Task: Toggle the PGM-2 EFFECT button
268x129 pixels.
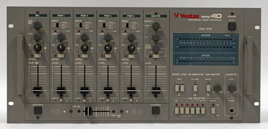Action: pos(84,56)
